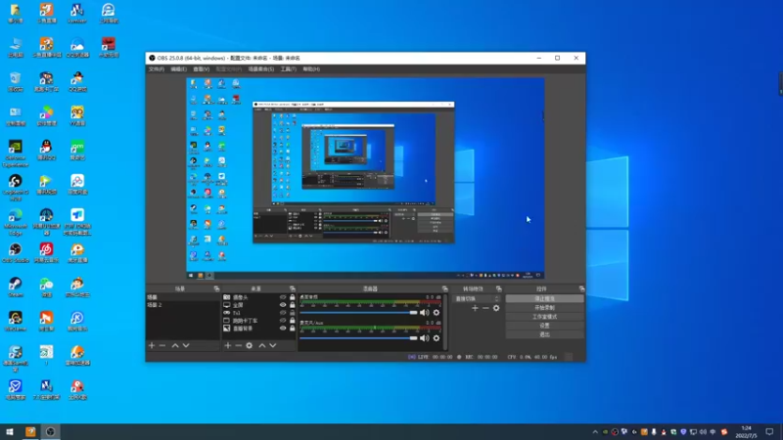Toggle visibility of camera source row
Viewport: 783px width, 440px height.
(283, 297)
